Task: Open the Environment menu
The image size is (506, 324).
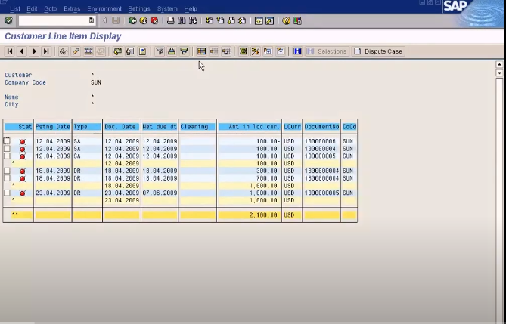Action: pos(104,9)
